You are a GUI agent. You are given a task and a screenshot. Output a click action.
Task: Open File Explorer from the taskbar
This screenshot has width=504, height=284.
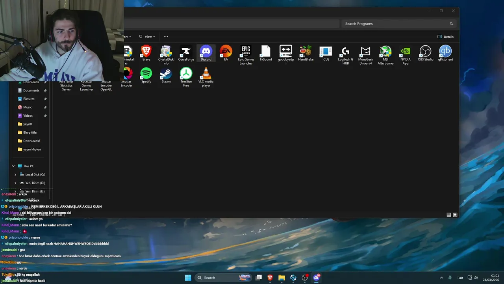[x=282, y=278]
